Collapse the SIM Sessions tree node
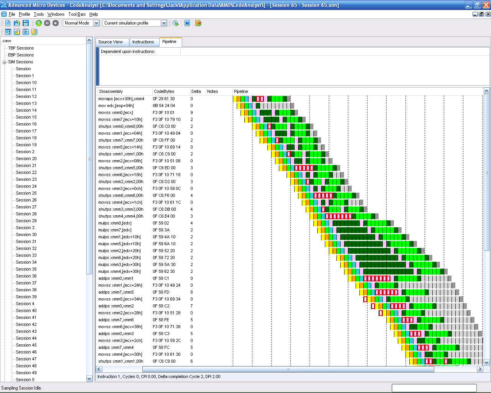 point(5,62)
